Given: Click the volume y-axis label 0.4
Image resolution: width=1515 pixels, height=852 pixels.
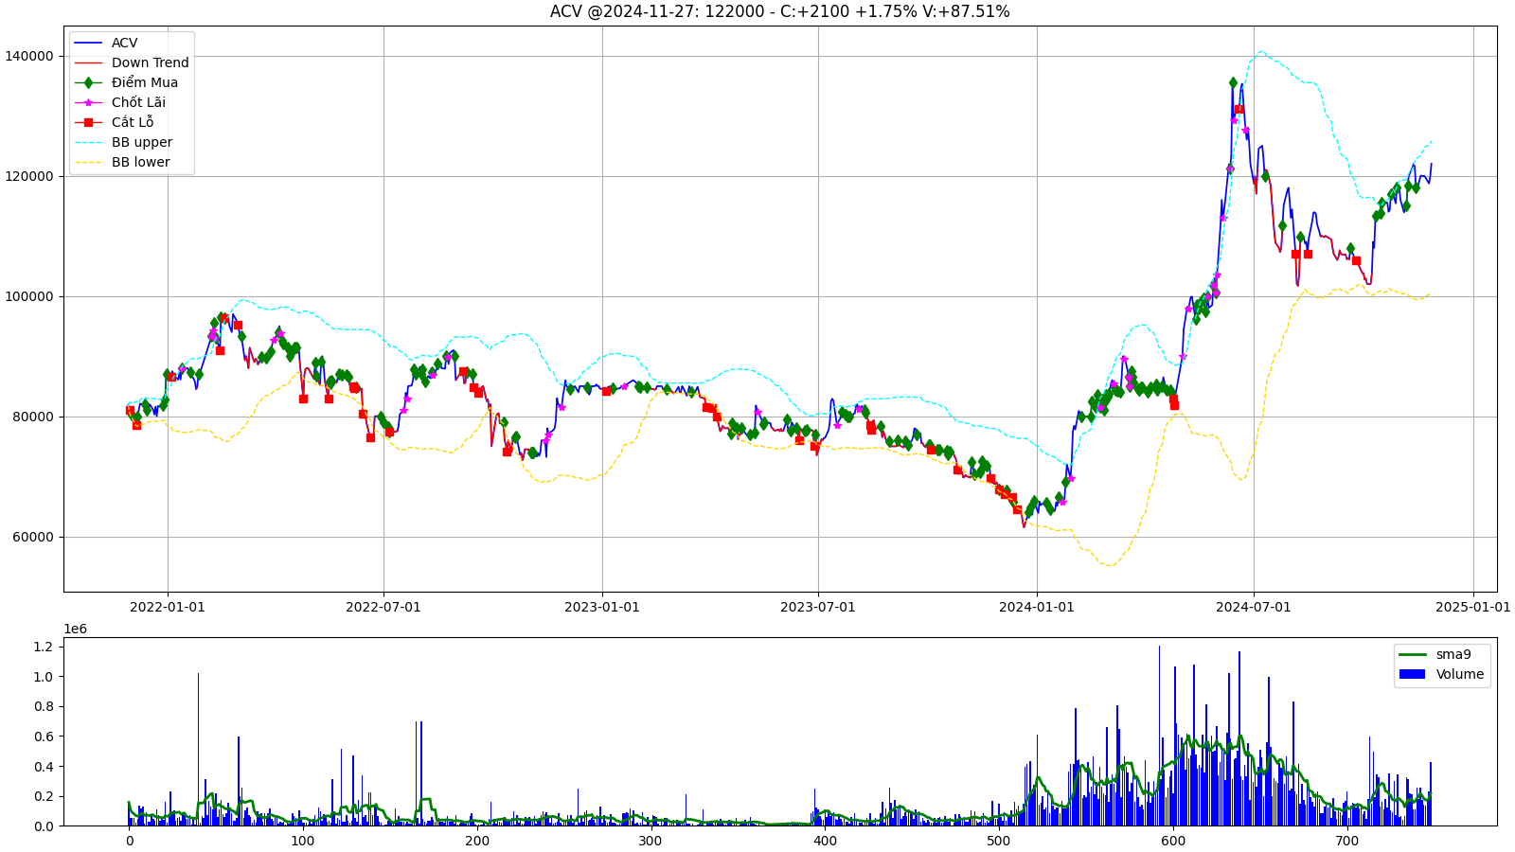Looking at the screenshot, I should coord(44,767).
